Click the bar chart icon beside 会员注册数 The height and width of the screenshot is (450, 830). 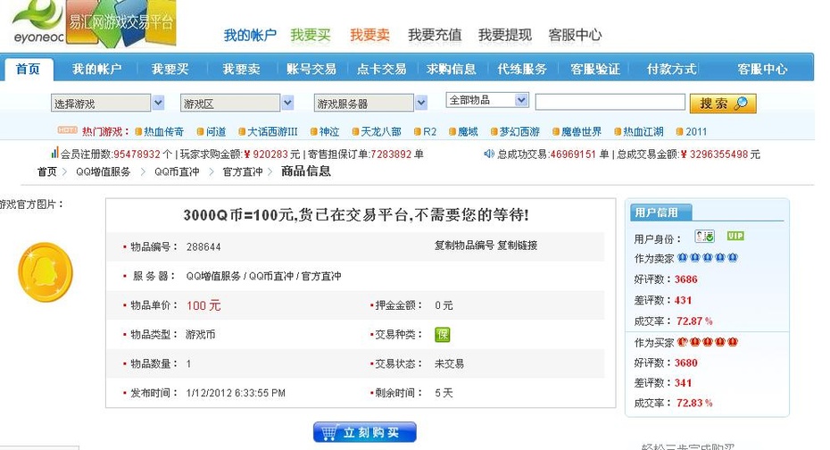tap(54, 154)
